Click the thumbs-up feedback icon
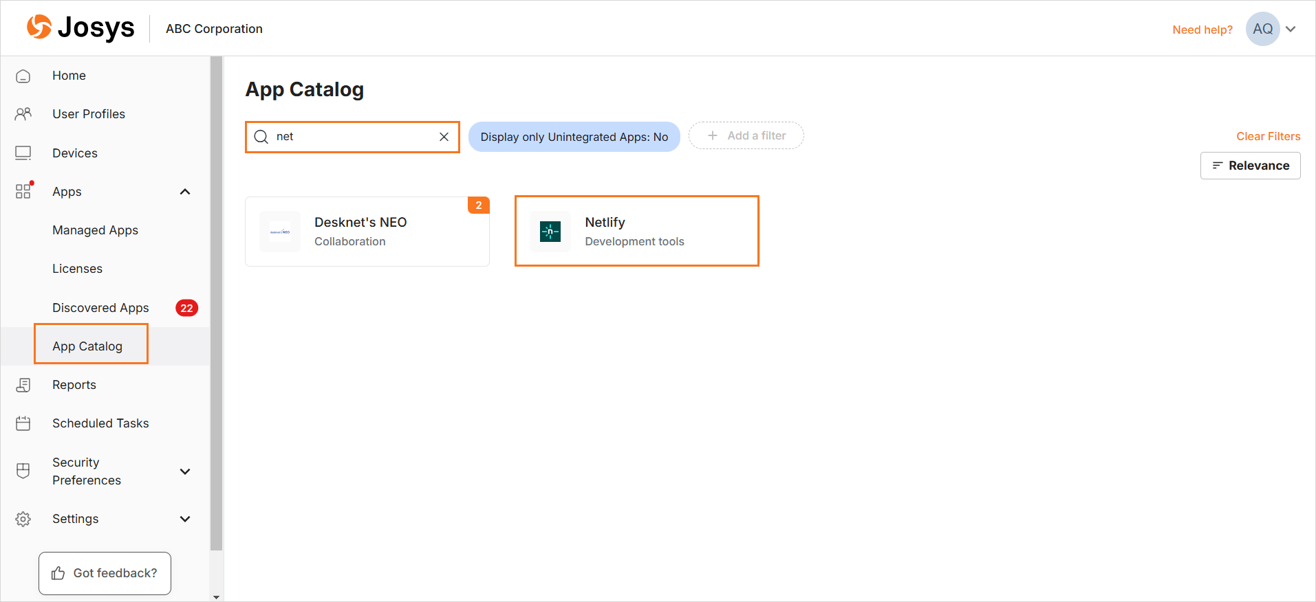The height and width of the screenshot is (602, 1316). [58, 573]
